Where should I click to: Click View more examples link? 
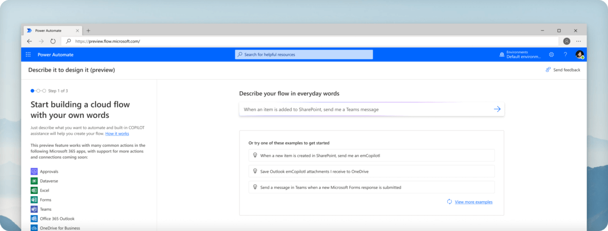(x=474, y=202)
